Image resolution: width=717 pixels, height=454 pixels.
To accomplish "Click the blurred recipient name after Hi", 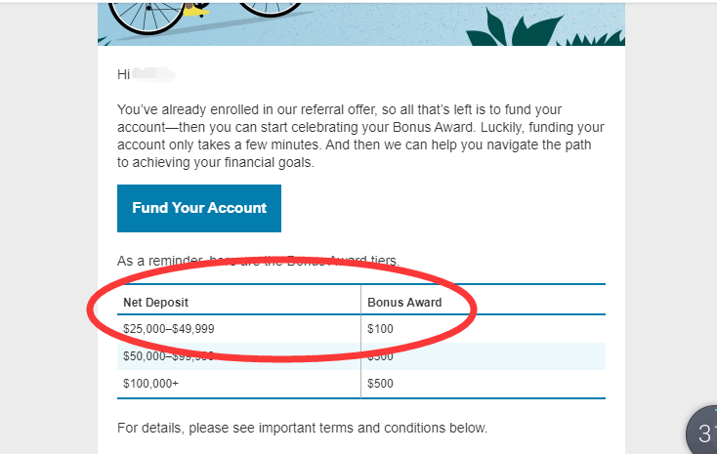I will pos(153,74).
